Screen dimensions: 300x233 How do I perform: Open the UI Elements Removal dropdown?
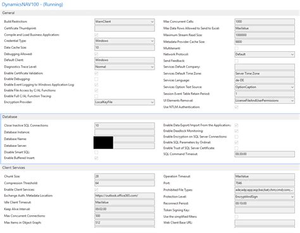pyautogui.click(x=265, y=101)
